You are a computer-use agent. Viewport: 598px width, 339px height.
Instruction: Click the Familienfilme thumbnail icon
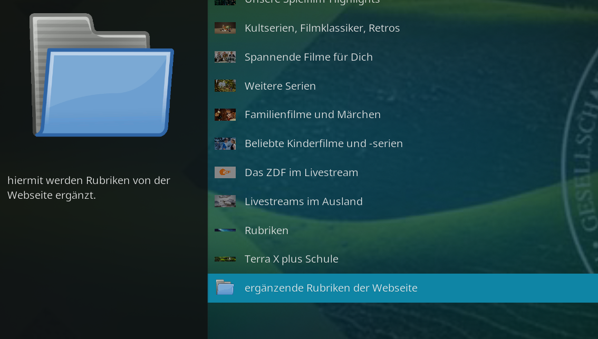tap(225, 114)
